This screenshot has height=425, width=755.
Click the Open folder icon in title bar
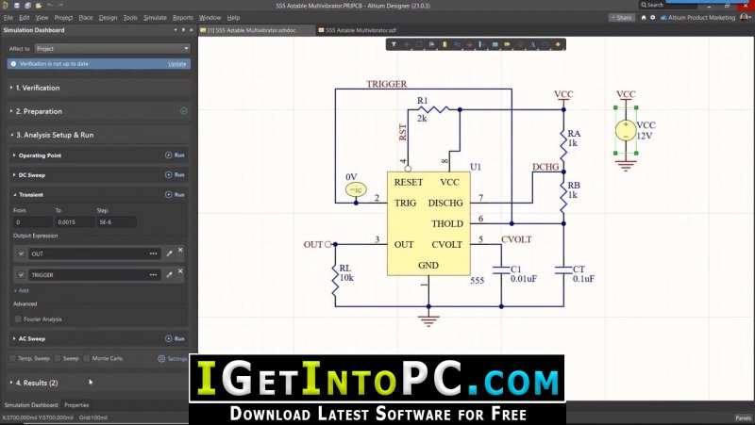[38, 6]
